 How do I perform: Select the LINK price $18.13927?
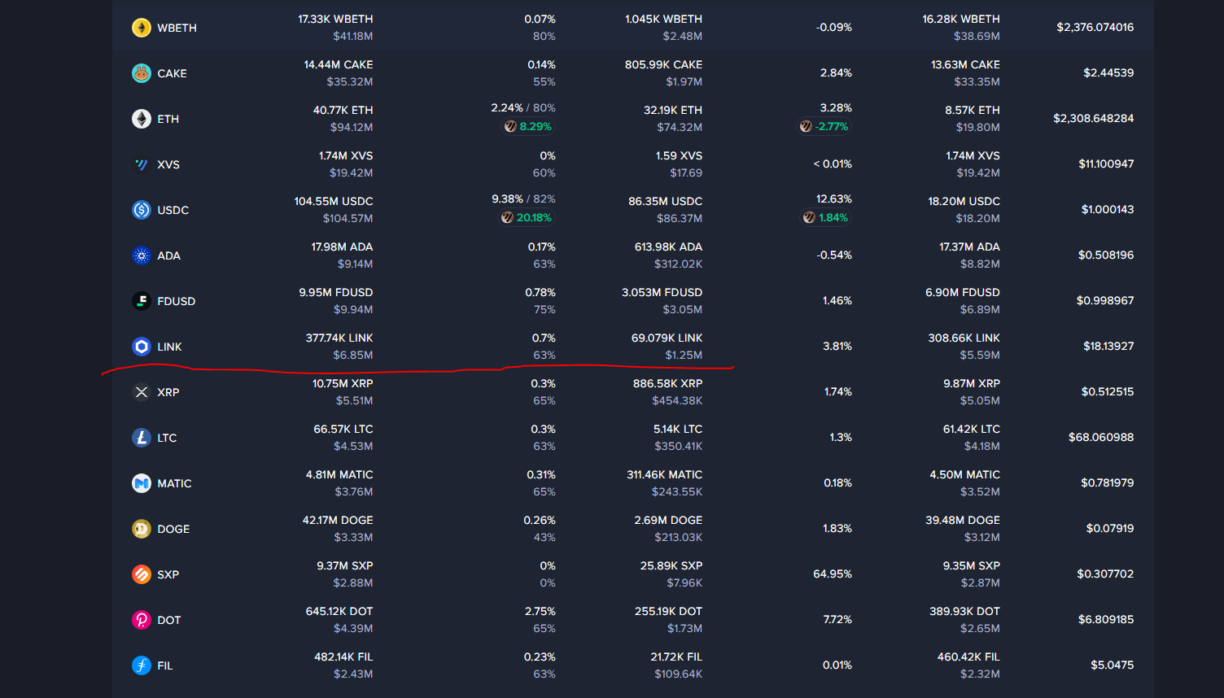(x=1108, y=346)
